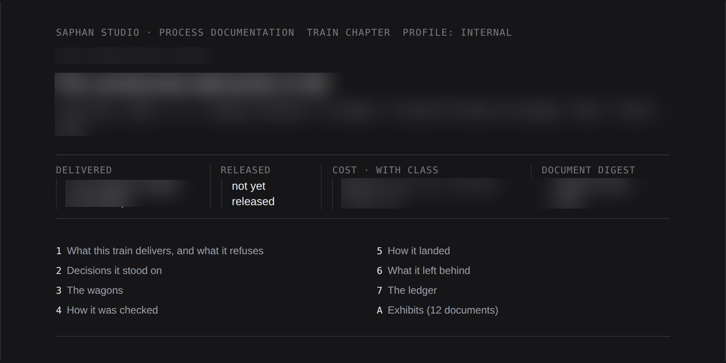Click the 'COST · WITH CLASS' label
The image size is (726, 363).
385,170
